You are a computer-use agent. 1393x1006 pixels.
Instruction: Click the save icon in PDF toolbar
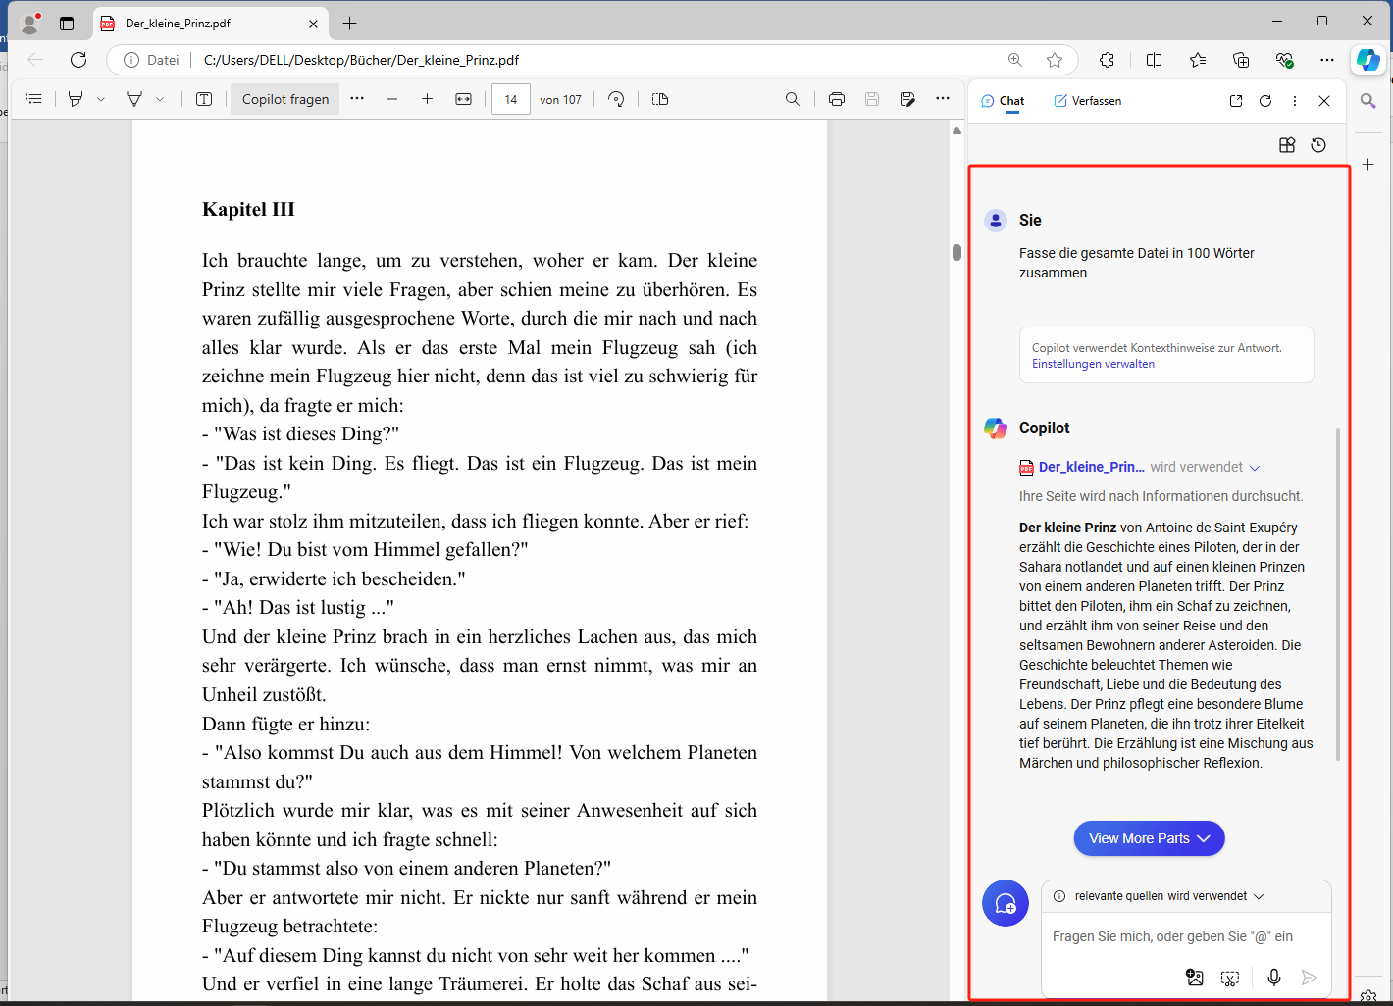(872, 99)
